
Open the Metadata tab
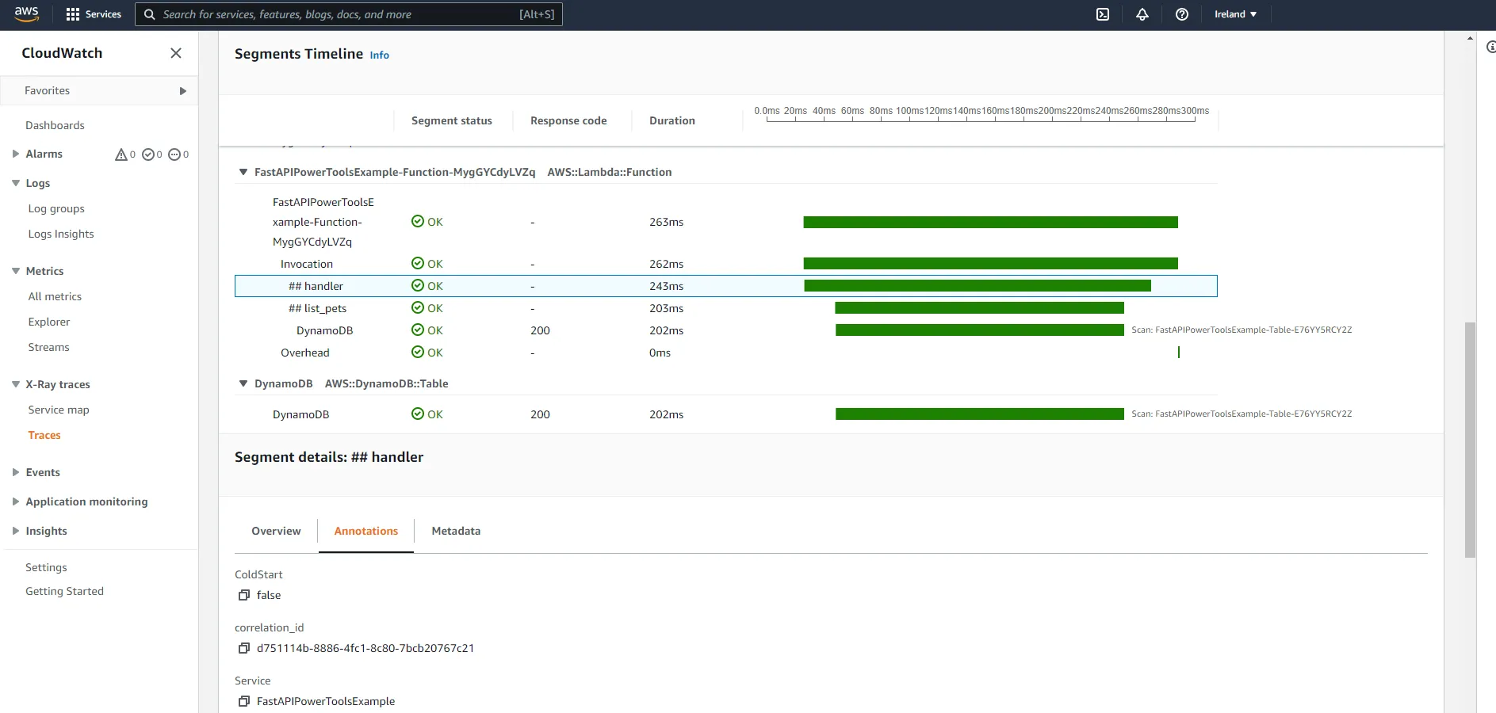pos(455,531)
